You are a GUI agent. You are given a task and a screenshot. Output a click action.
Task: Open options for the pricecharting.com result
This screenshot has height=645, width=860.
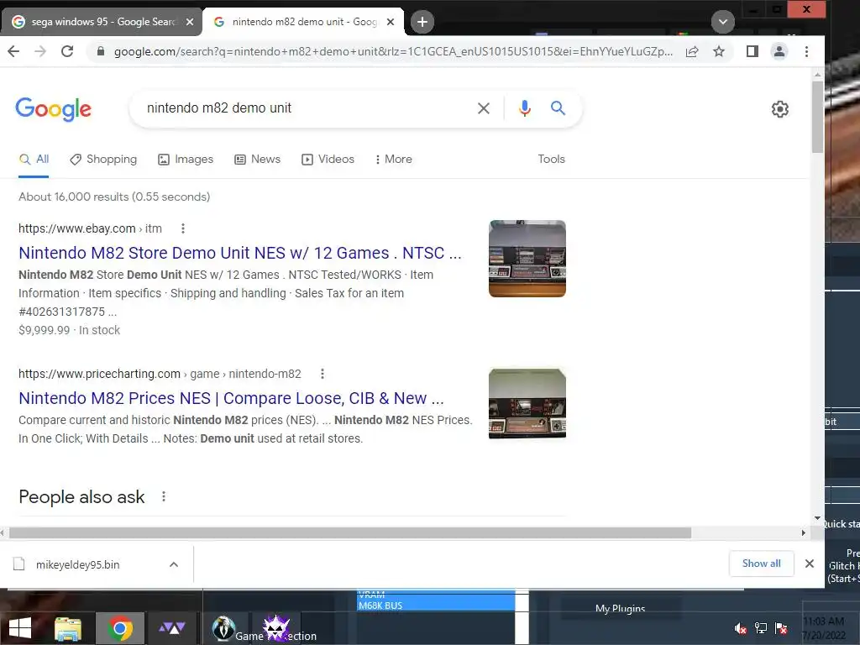pyautogui.click(x=322, y=374)
